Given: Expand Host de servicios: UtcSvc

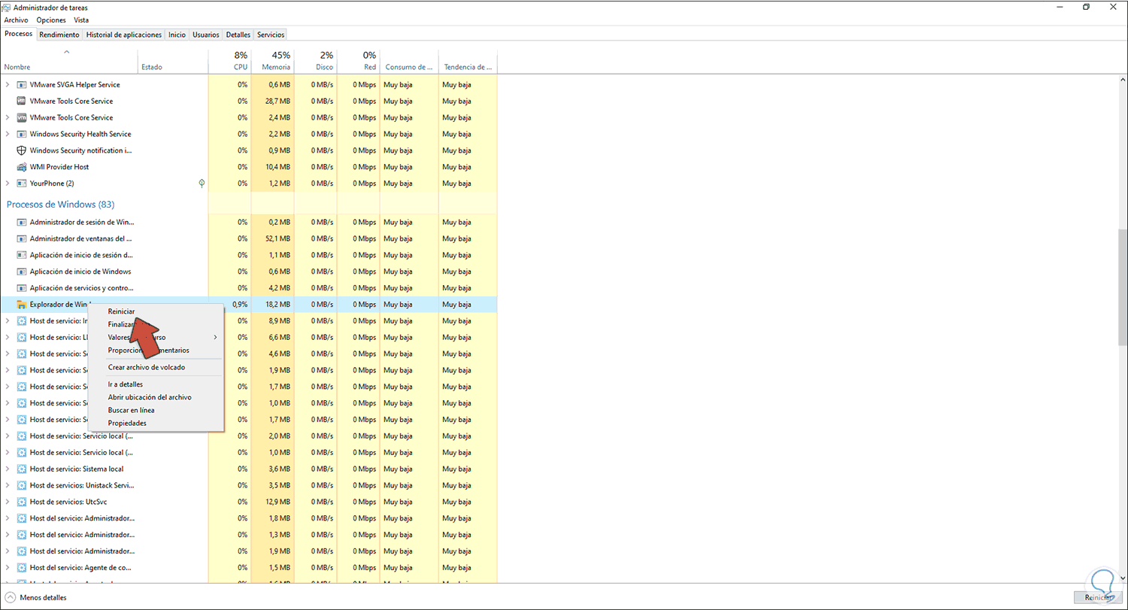Looking at the screenshot, I should coord(8,502).
